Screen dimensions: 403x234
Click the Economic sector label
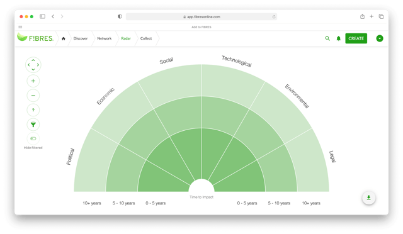[105, 96]
